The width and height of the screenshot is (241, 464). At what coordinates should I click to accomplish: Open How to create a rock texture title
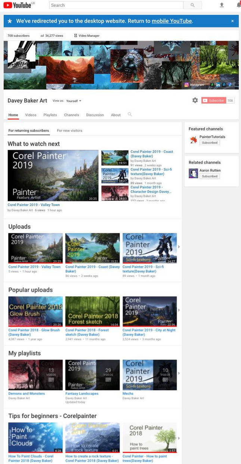pyautogui.click(x=92, y=458)
